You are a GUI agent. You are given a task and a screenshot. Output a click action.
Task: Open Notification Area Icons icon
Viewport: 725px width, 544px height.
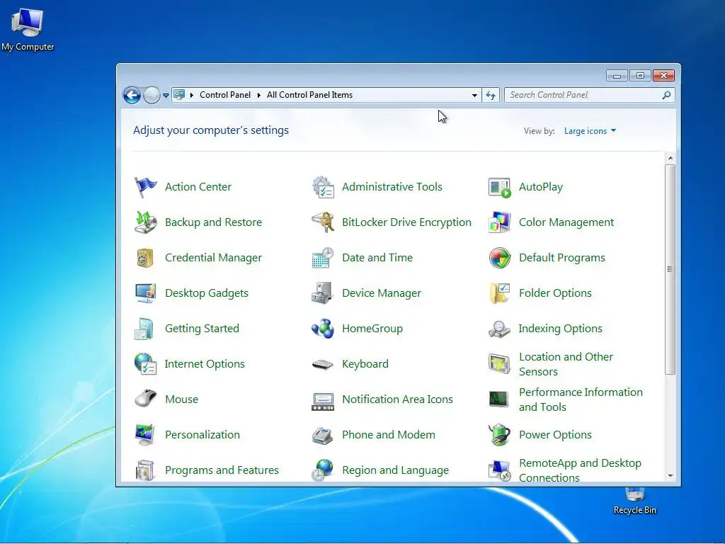(323, 401)
